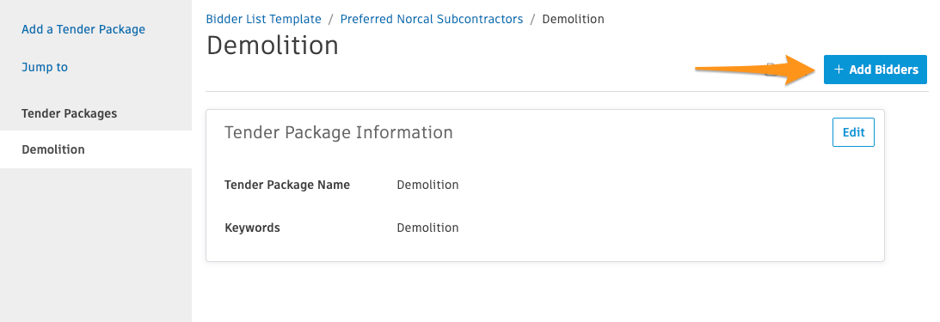Click the Keywords field label
Screen dimensions: 940x322
pyautogui.click(x=252, y=228)
